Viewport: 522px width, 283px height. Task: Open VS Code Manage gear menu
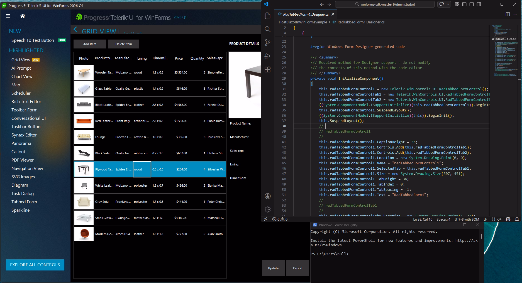point(268,209)
